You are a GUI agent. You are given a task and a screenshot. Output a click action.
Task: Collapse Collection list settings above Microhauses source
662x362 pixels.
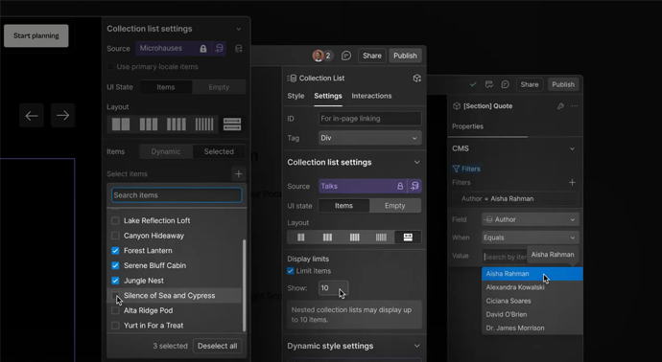[x=239, y=29]
